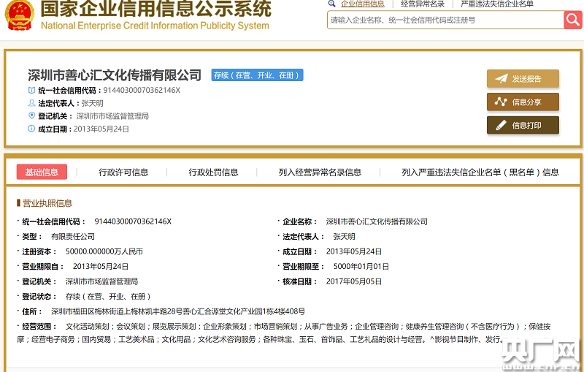Click the pencil icon on 信息打印
Screen dimensions: 584x372
501,126
